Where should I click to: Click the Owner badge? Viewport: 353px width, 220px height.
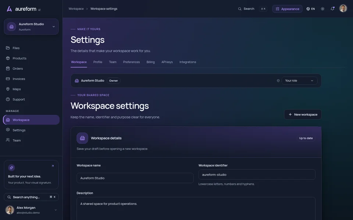click(x=114, y=81)
